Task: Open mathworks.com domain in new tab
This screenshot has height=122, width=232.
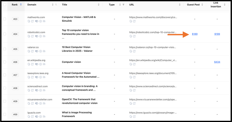Action: coord(32,21)
